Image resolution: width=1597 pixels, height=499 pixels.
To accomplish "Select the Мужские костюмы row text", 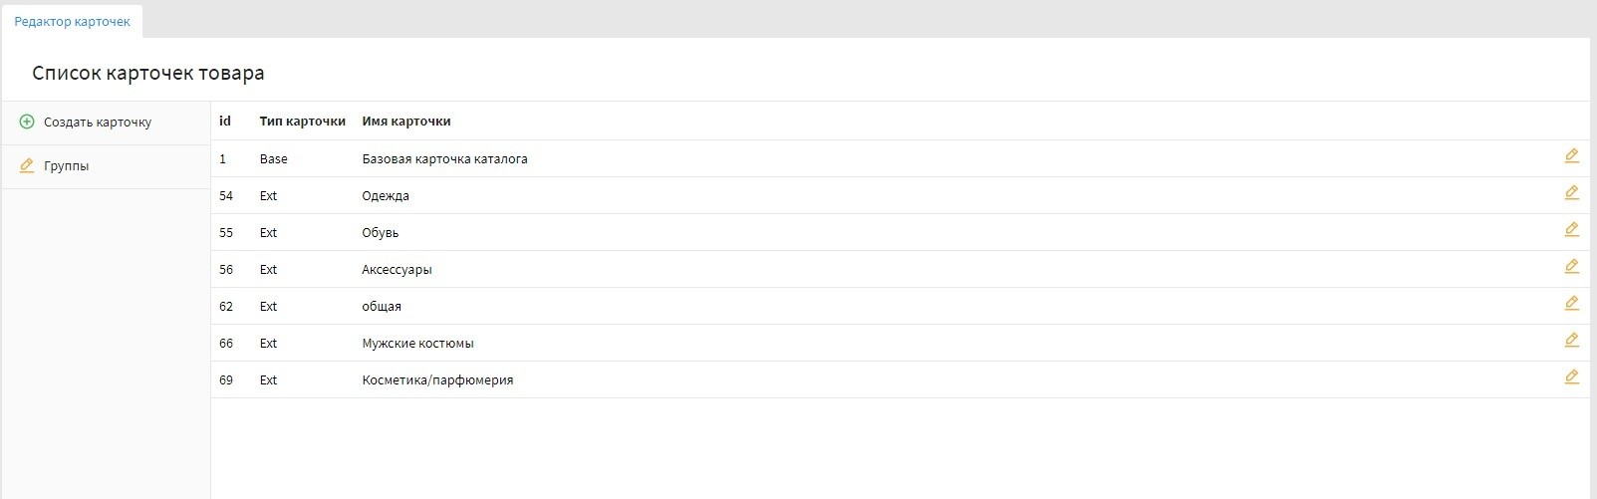I will pyautogui.click(x=417, y=344).
